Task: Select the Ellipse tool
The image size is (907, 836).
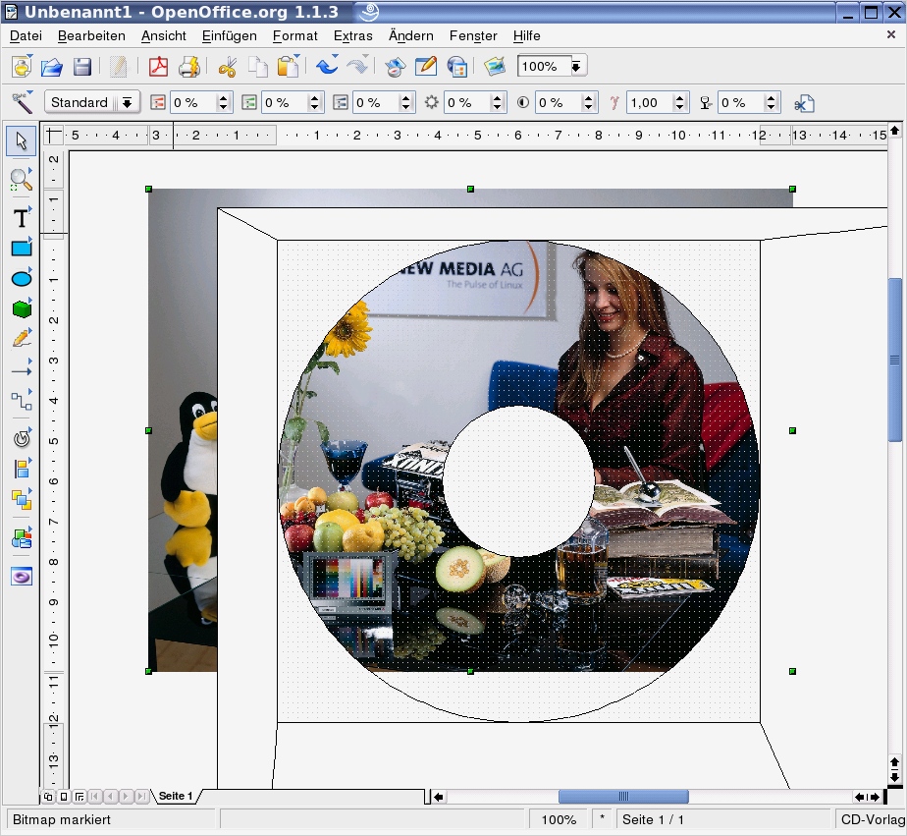Action: [x=22, y=277]
